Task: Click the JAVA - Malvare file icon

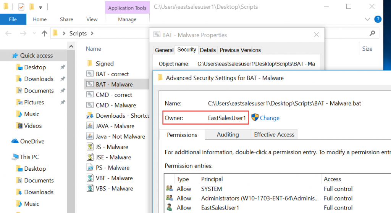Action: click(x=90, y=126)
